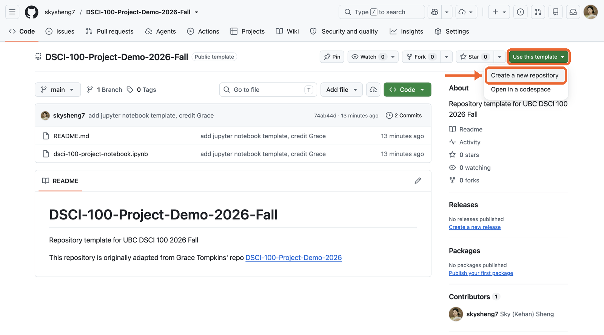Expand the create new plus dropdown
This screenshot has height=335, width=604.
499,12
